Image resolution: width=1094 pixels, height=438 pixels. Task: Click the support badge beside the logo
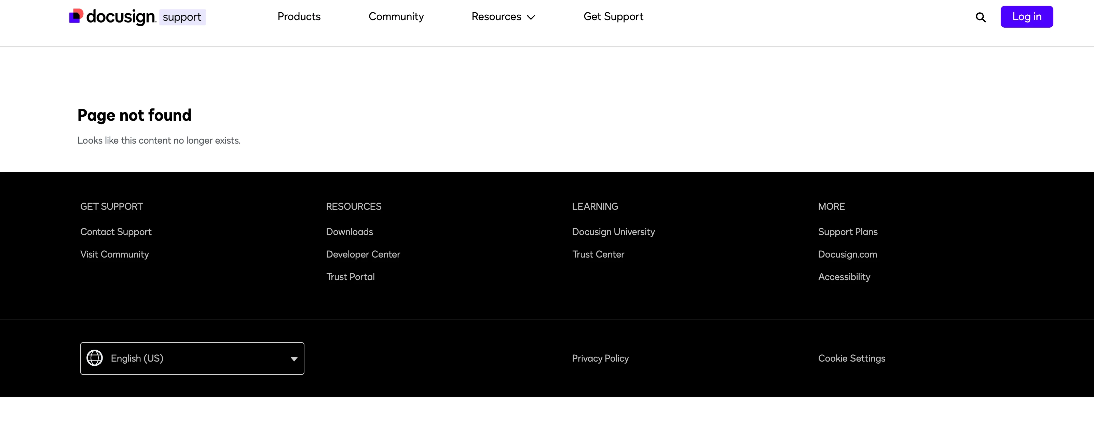point(182,17)
